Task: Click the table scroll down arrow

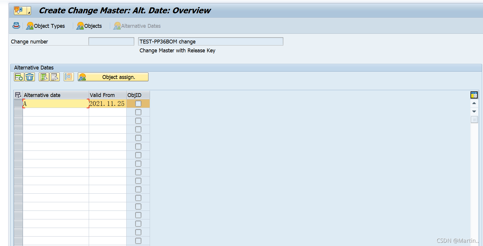Action: (x=474, y=111)
